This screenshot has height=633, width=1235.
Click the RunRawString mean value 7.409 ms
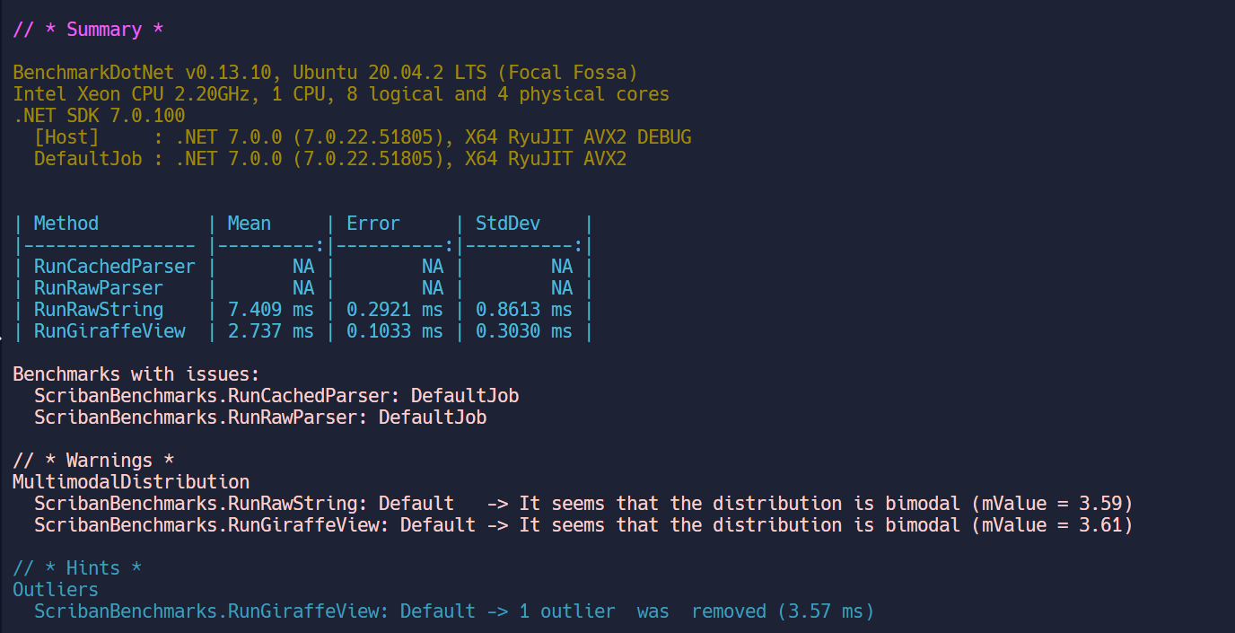pyautogui.click(x=270, y=310)
